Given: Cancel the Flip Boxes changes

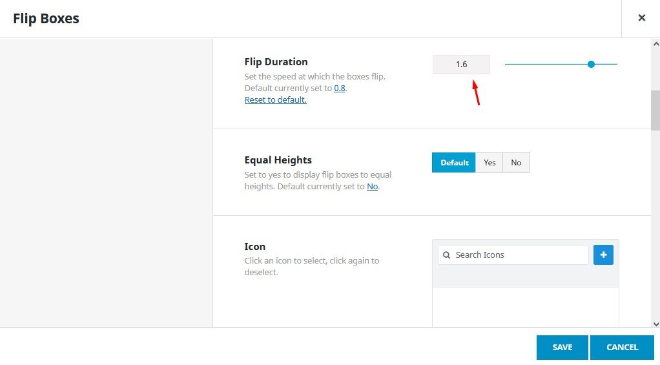Looking at the screenshot, I should click(622, 348).
